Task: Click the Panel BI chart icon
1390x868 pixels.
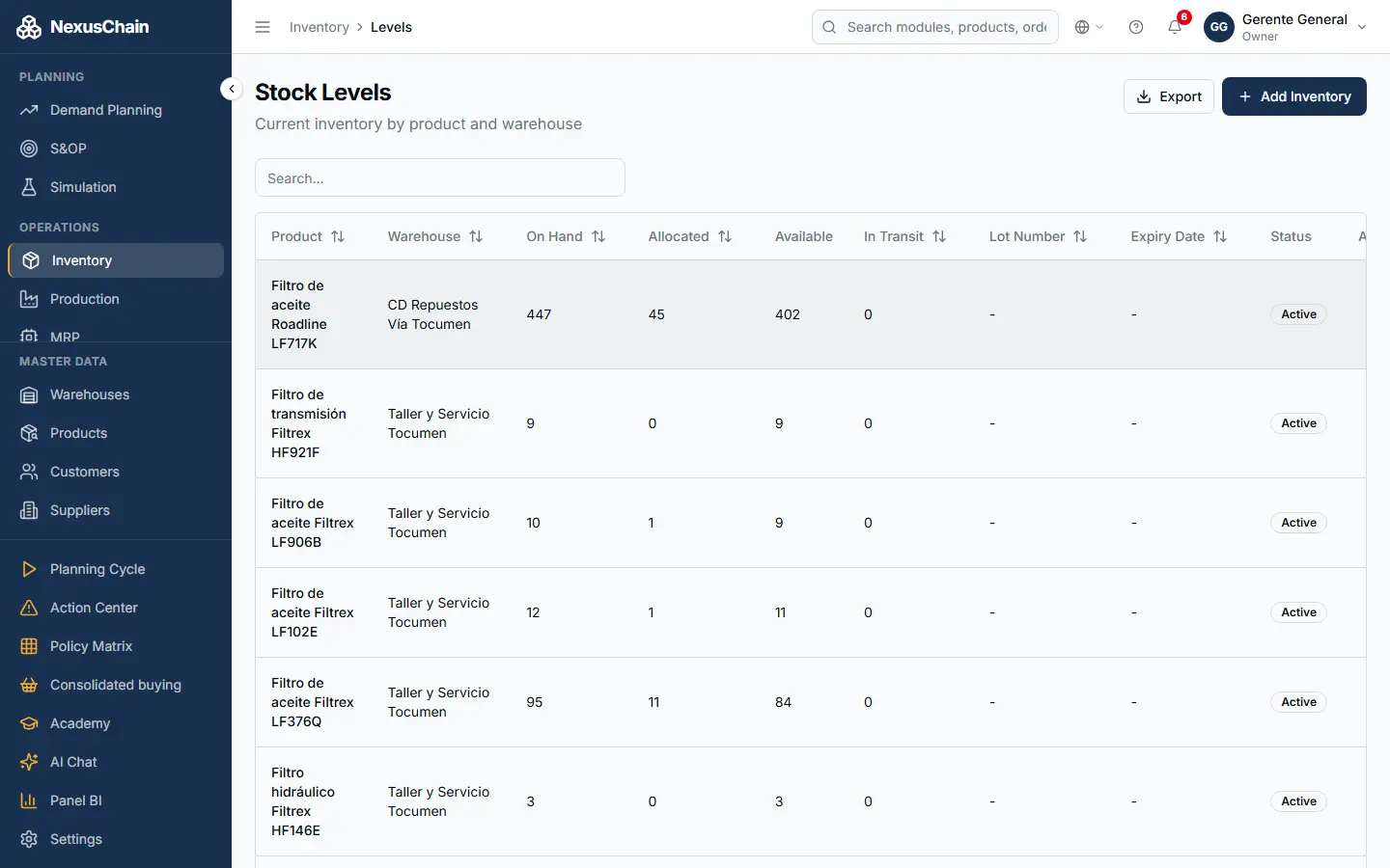Action: pyautogui.click(x=29, y=800)
